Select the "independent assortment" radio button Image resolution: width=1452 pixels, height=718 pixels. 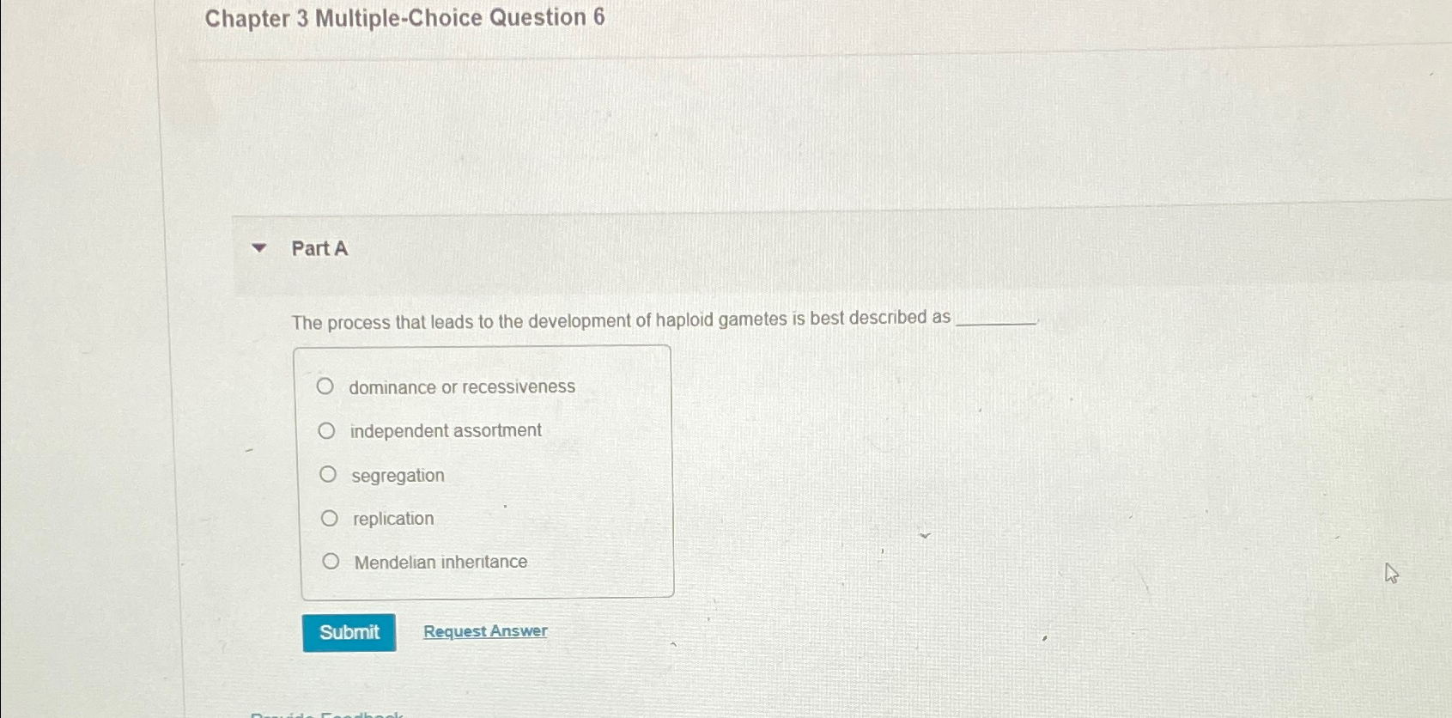[327, 429]
